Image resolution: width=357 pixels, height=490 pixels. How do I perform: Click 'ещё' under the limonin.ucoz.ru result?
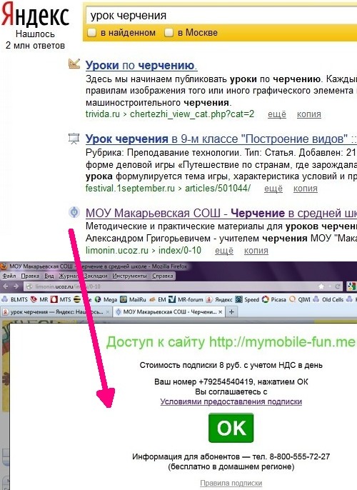coord(224,251)
